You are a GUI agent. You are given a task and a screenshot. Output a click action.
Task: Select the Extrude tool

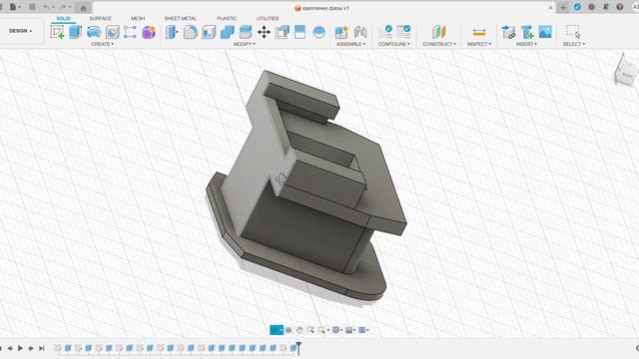pos(76,32)
